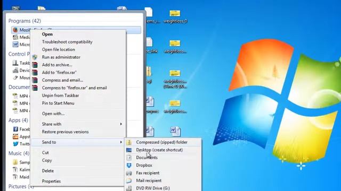Choose Open from the context menu
The width and height of the screenshot is (341, 191).
(47, 34)
